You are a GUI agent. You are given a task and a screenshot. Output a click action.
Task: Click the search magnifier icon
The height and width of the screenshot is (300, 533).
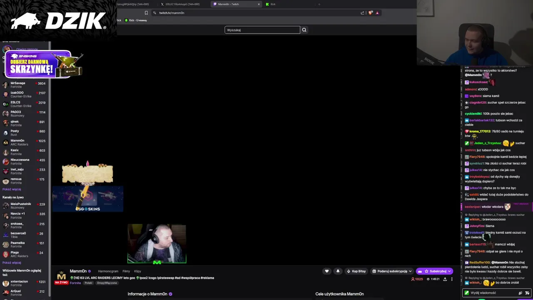tap(304, 30)
